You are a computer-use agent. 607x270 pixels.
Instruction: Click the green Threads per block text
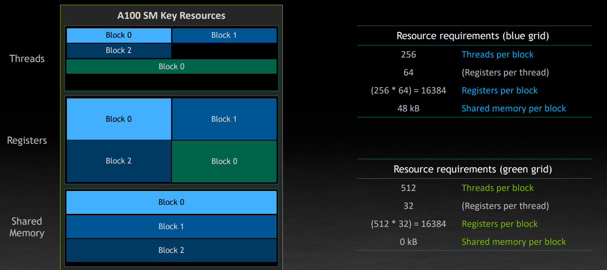click(497, 188)
